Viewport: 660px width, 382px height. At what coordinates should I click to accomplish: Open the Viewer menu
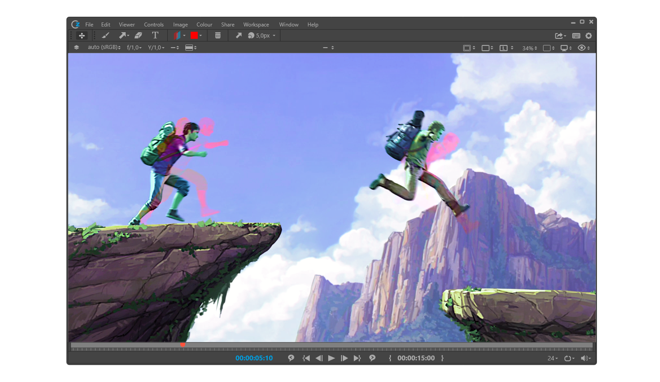tap(127, 25)
